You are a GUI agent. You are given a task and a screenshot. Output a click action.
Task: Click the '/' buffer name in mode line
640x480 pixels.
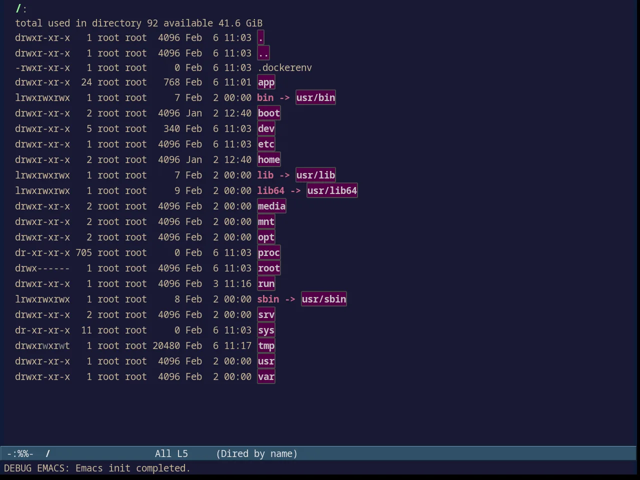[x=48, y=453]
